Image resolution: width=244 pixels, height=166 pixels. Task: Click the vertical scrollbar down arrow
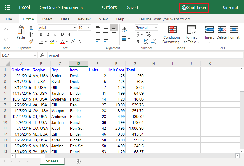(x=242, y=151)
